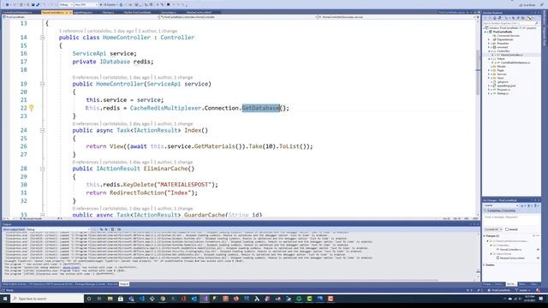Select the Services folder in Solution Explorer
The image size is (548, 308).
(x=501, y=74)
